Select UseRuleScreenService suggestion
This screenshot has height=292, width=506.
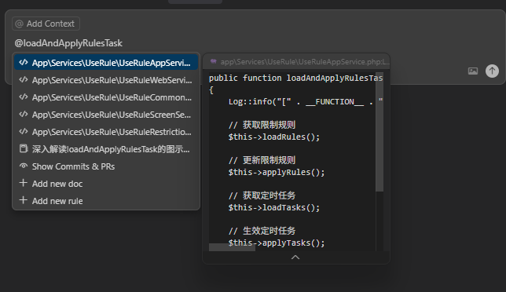(106, 115)
